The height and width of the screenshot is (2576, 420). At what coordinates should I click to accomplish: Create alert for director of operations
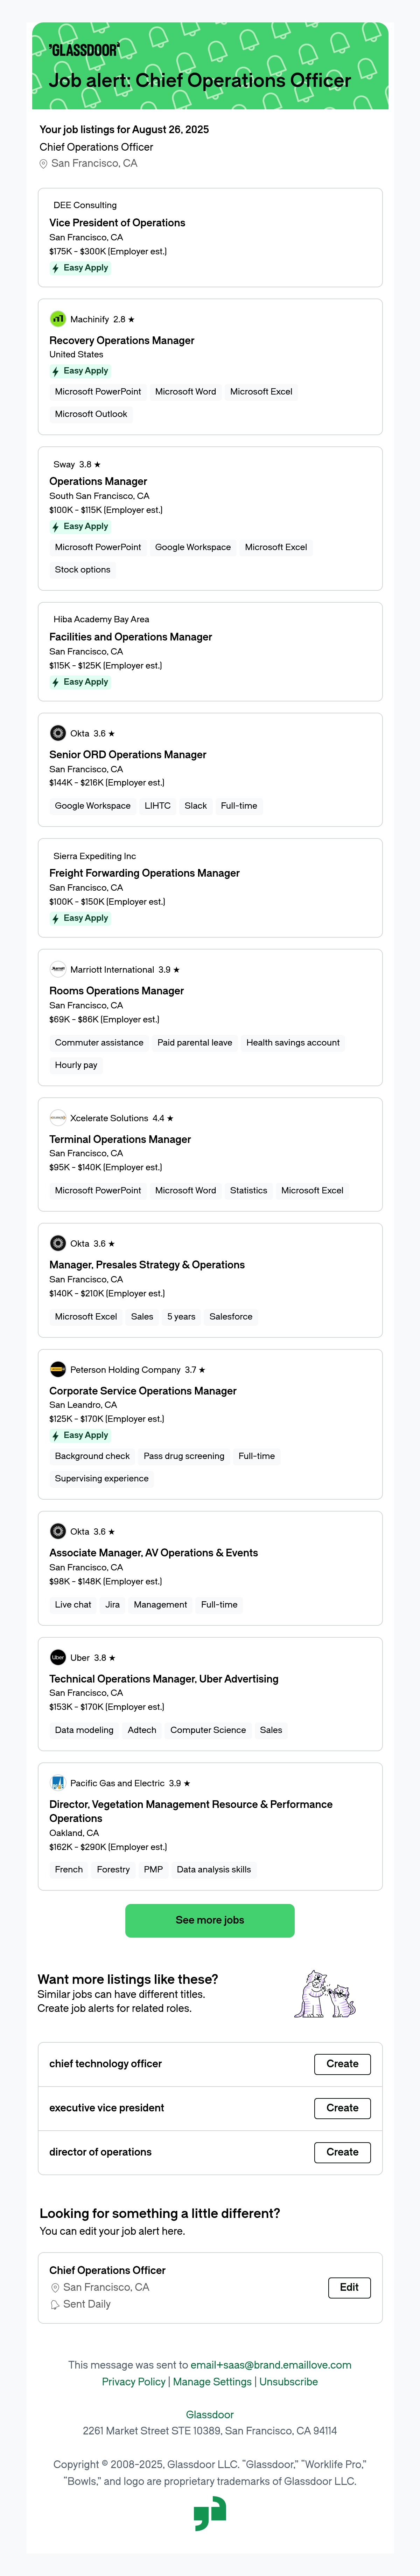pyautogui.click(x=342, y=2152)
